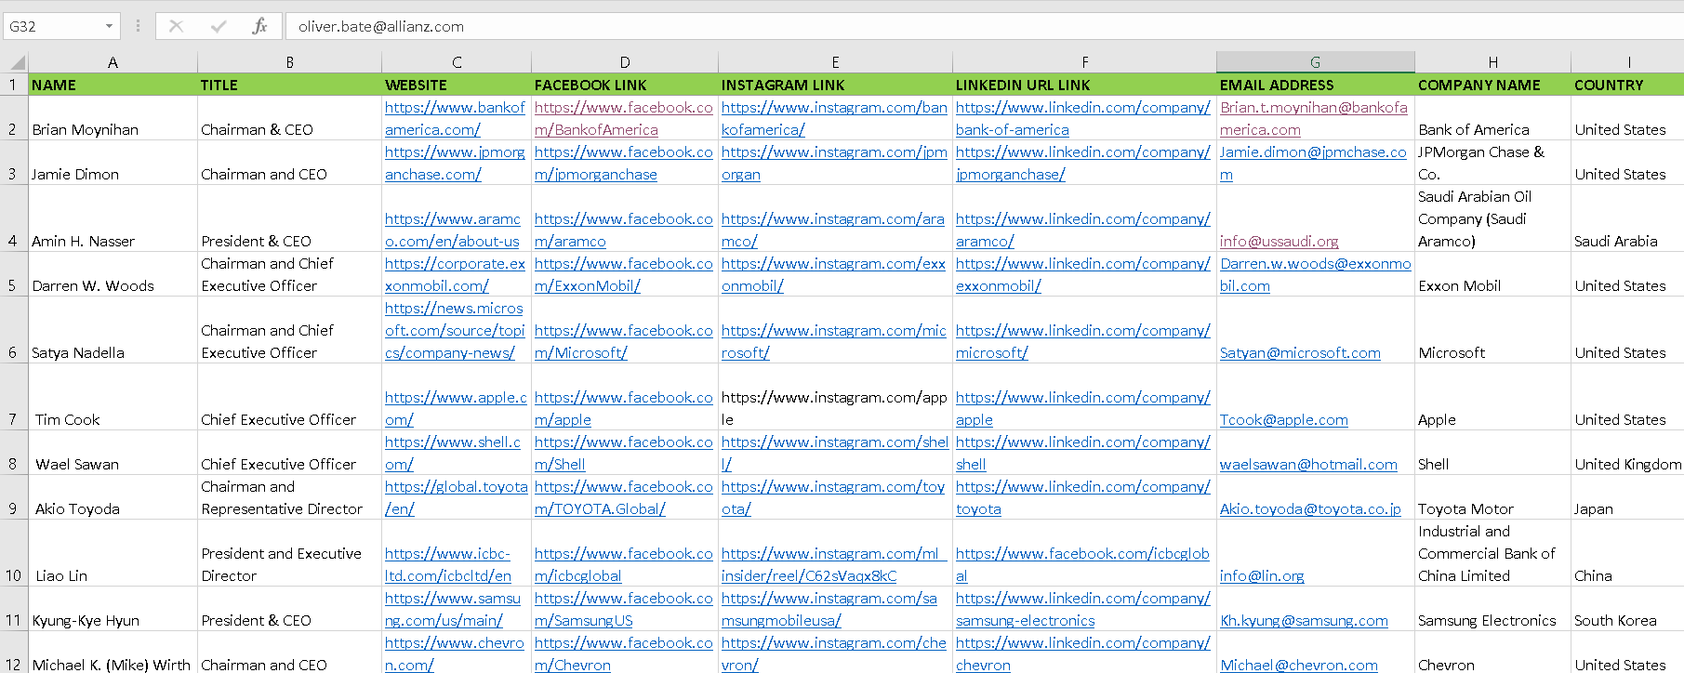Open the news.microsoft.com website link
The height and width of the screenshot is (673, 1684).
click(x=455, y=330)
